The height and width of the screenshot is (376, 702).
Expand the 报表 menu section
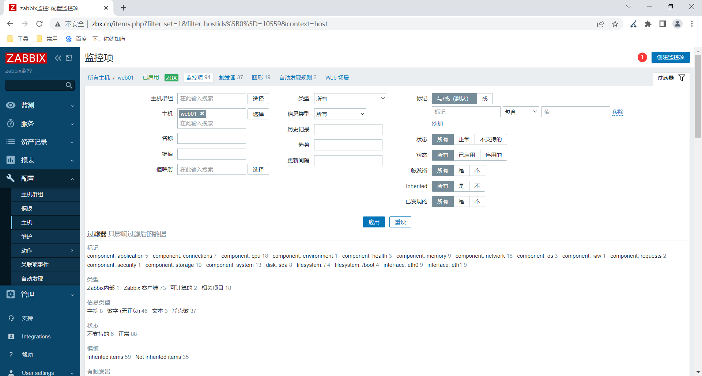[x=72, y=161]
